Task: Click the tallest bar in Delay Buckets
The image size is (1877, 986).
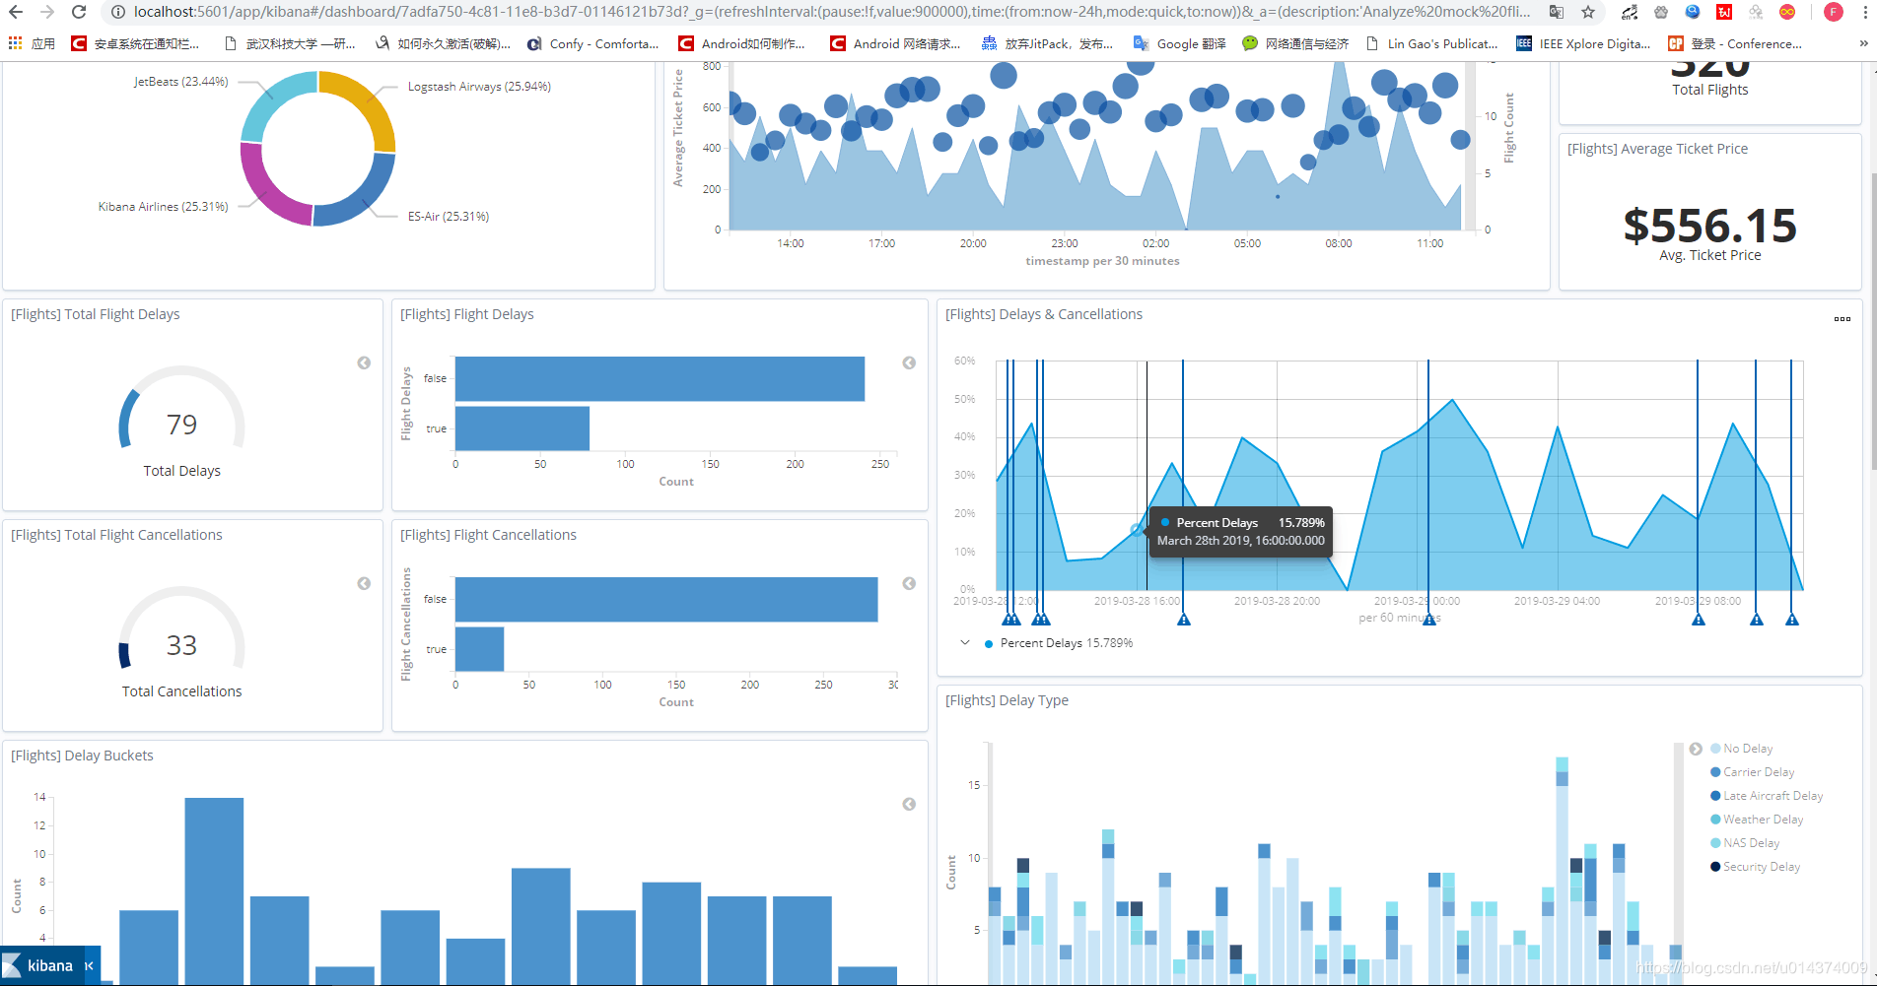Action: tap(214, 890)
